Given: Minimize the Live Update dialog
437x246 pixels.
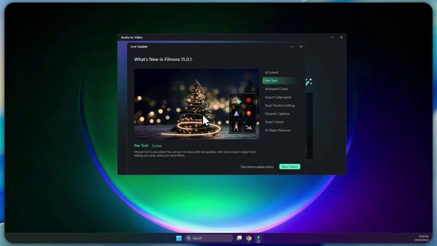Looking at the screenshot, I should (292, 46).
